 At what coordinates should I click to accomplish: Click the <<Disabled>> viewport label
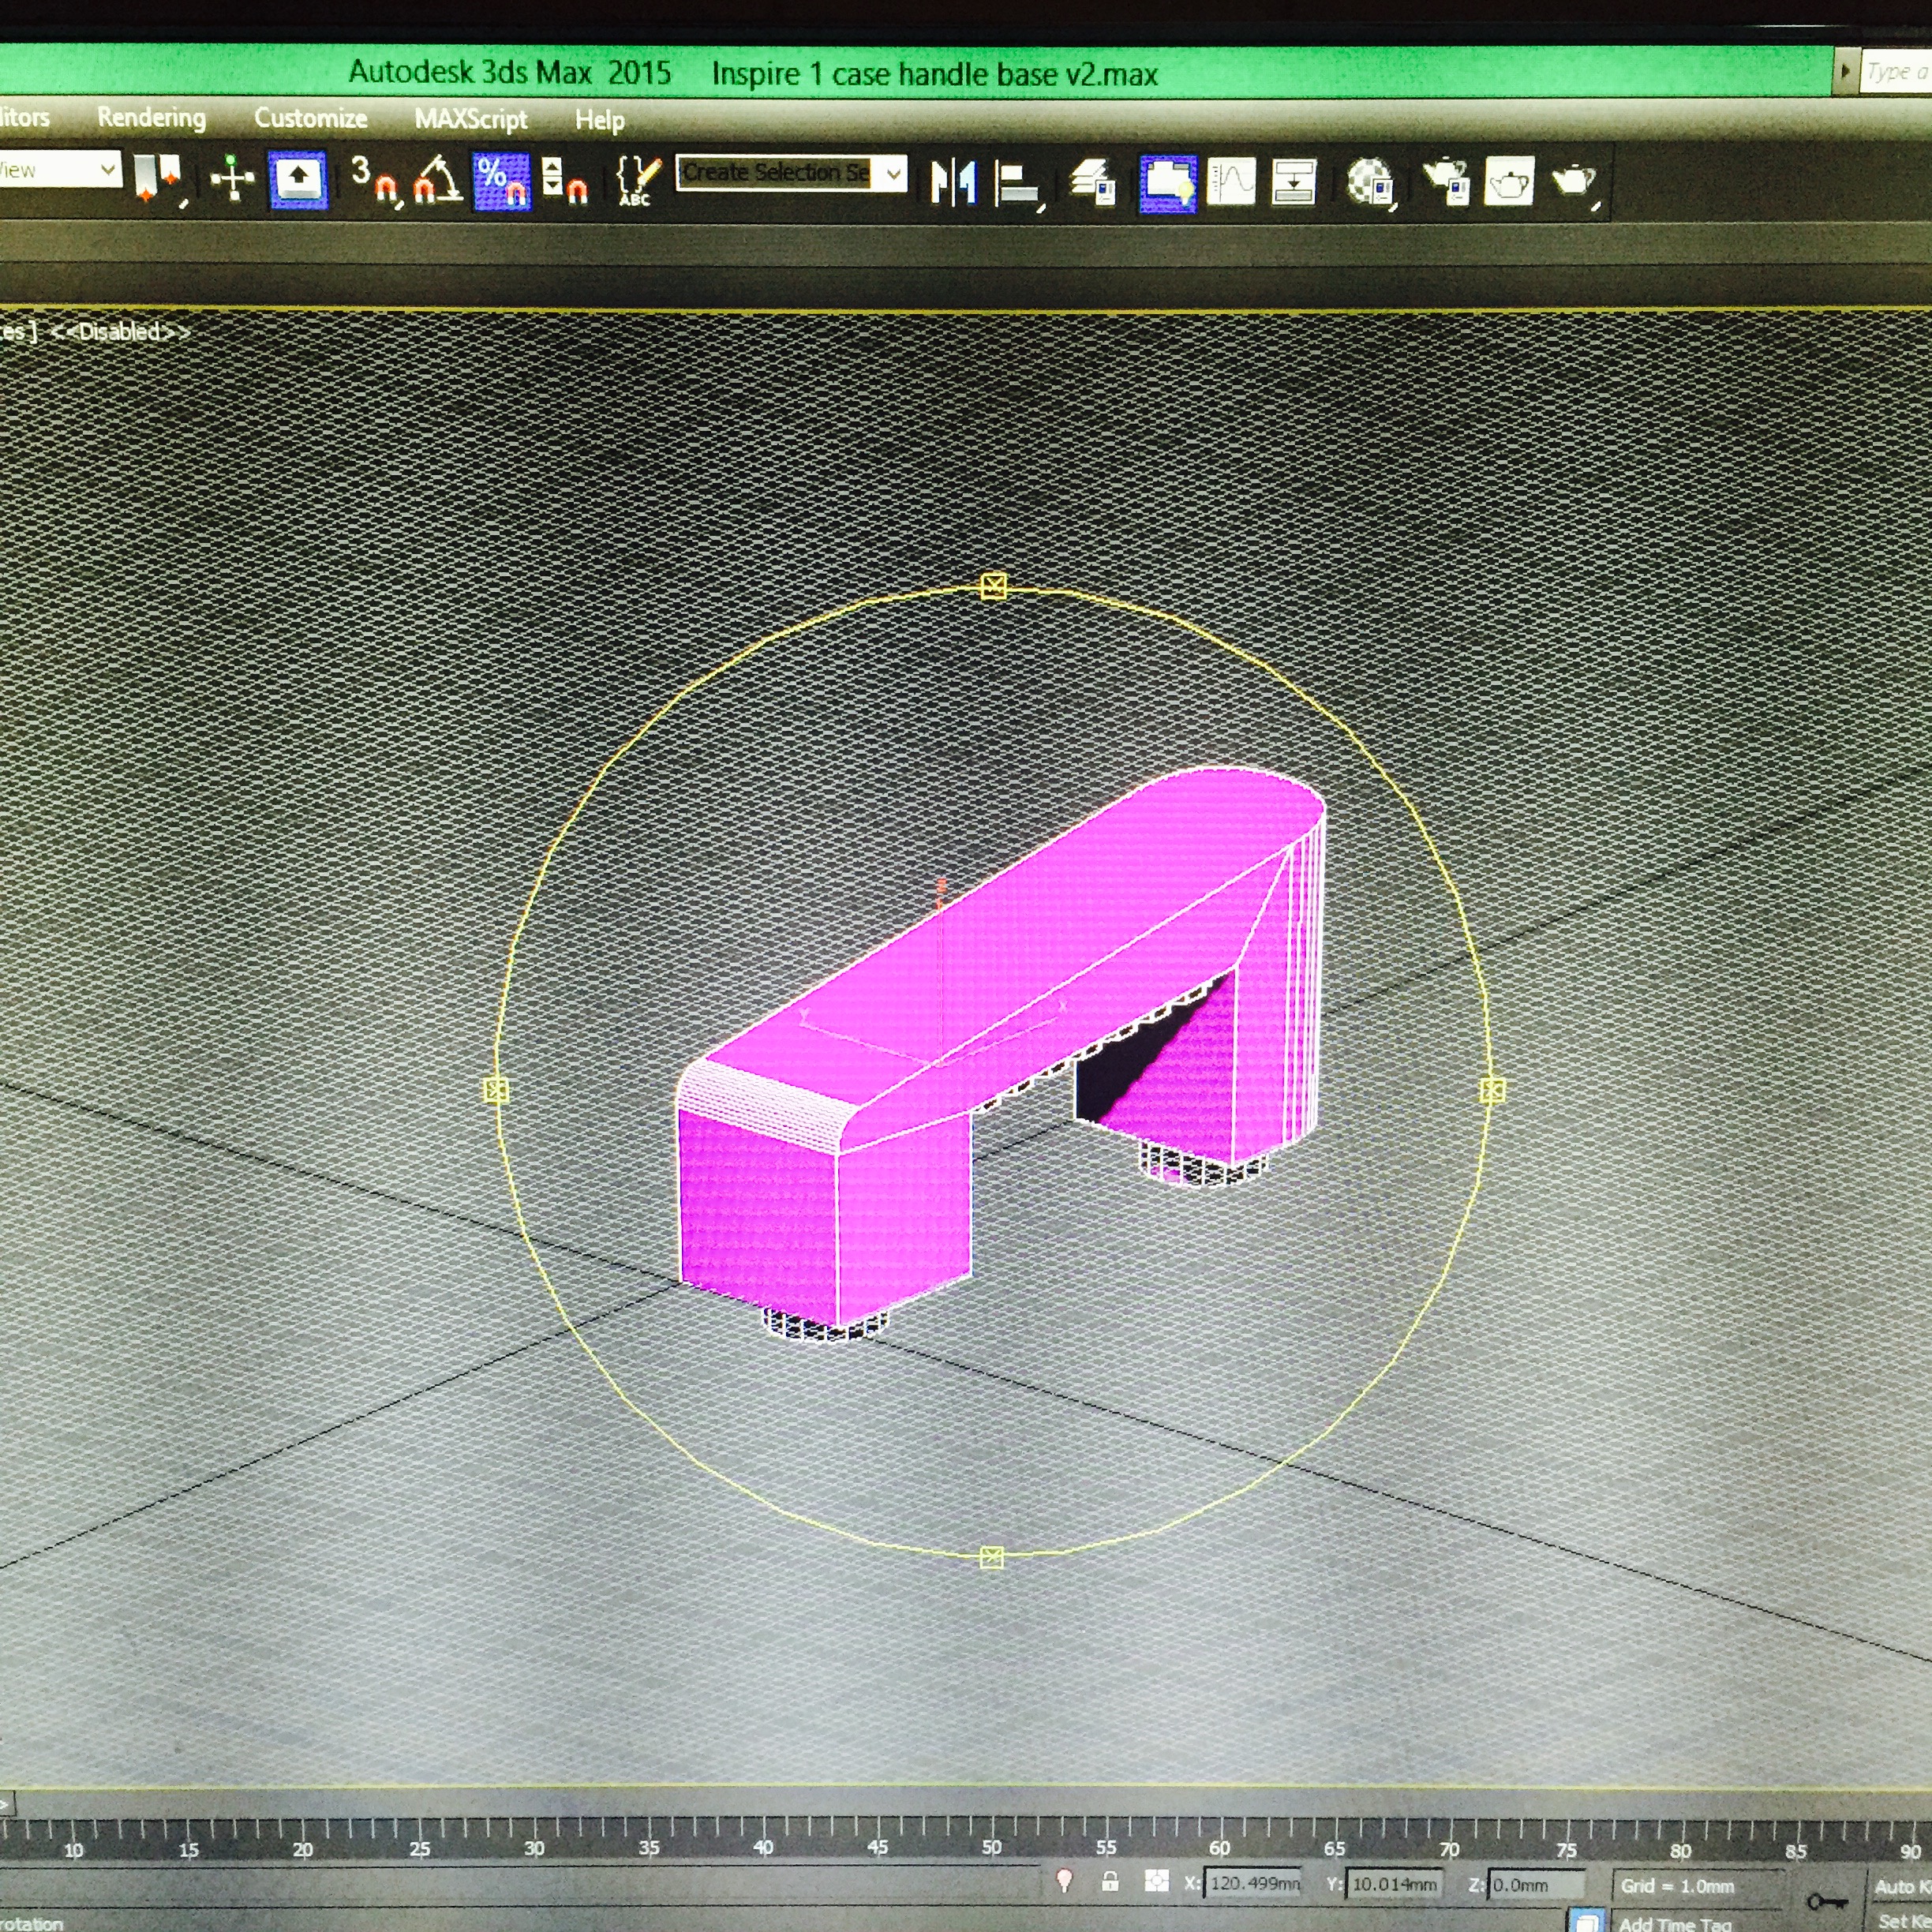coord(120,332)
